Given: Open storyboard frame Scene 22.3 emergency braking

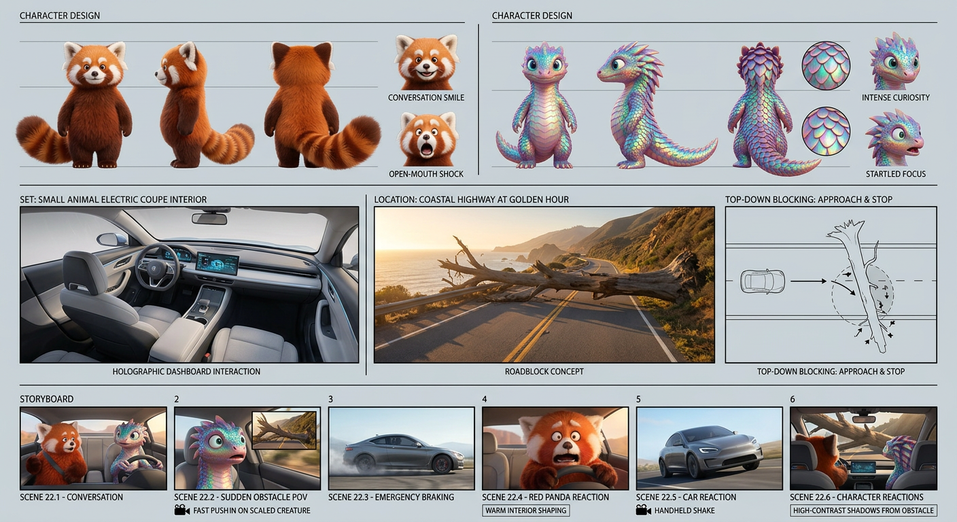Looking at the screenshot, I should (401, 449).
